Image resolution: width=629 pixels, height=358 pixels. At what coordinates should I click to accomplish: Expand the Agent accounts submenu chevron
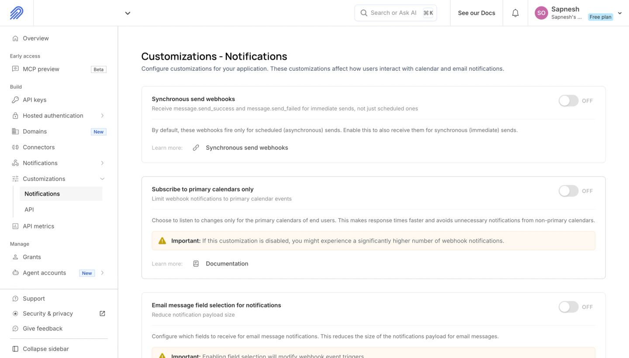(102, 273)
